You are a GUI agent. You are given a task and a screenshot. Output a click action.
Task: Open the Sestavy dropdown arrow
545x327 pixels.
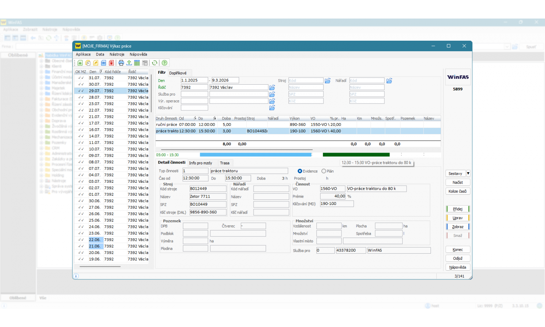pyautogui.click(x=468, y=174)
